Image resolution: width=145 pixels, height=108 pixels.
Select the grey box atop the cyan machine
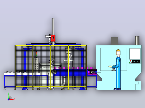click(x=115, y=41)
